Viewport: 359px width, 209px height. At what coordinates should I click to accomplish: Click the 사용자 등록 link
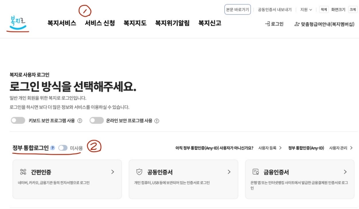click(x=267, y=148)
